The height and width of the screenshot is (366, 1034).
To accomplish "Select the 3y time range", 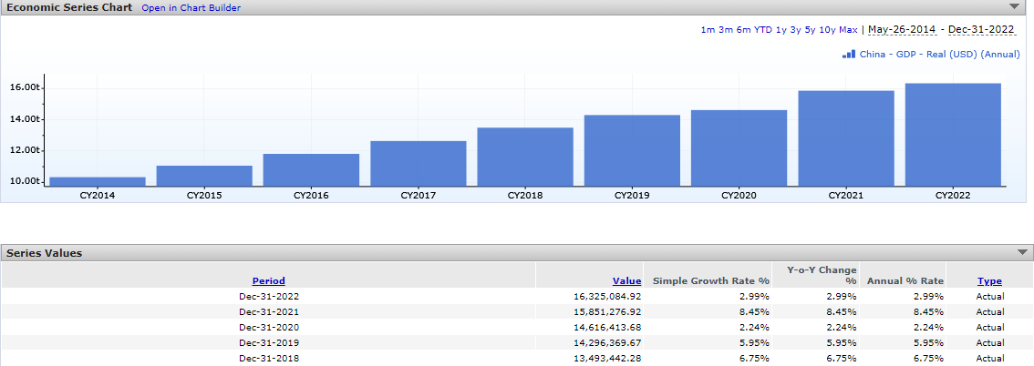I will tap(795, 30).
